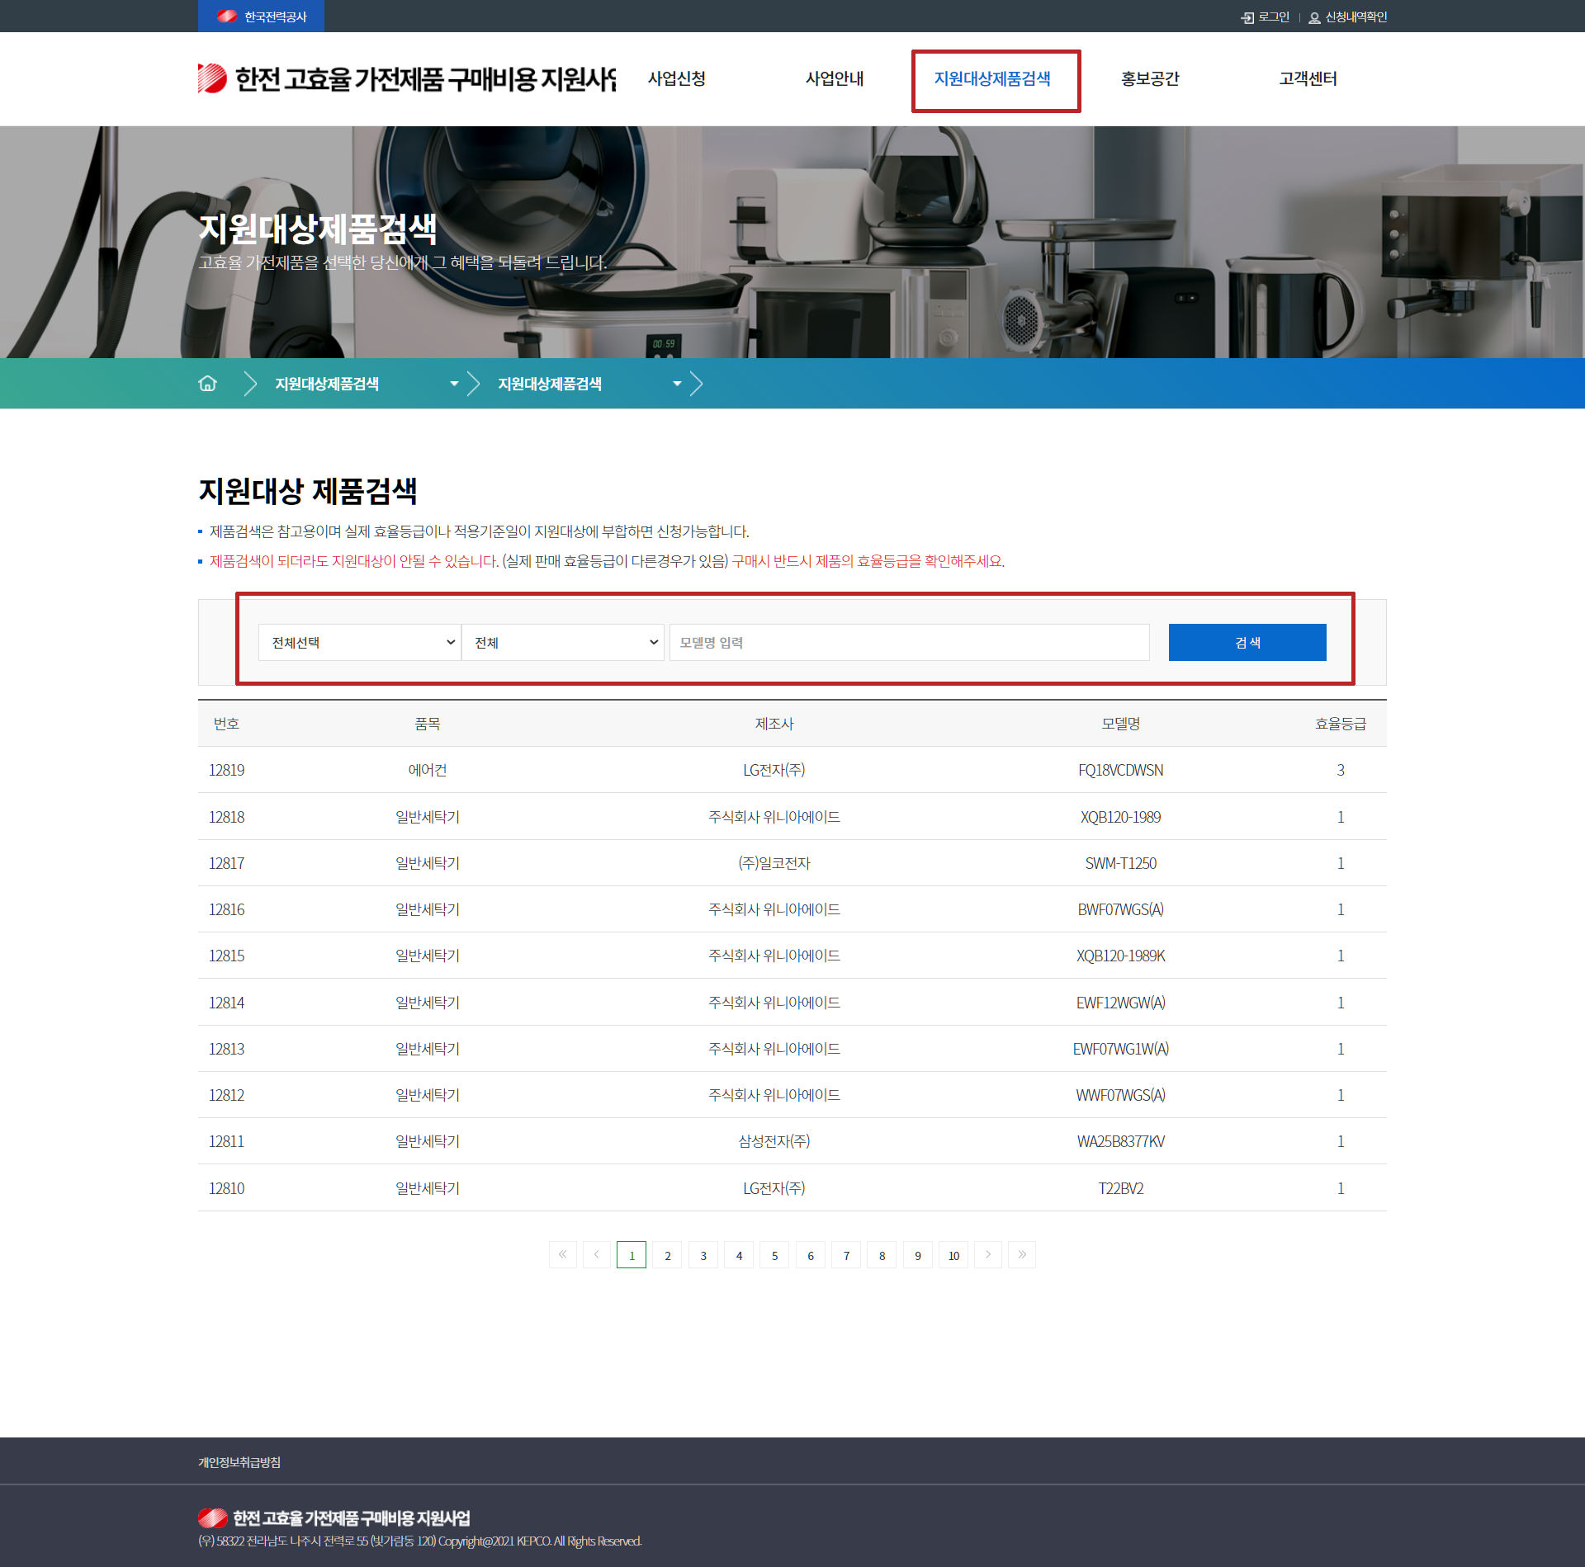Click the 모델명 입력 text field

pos(908,642)
